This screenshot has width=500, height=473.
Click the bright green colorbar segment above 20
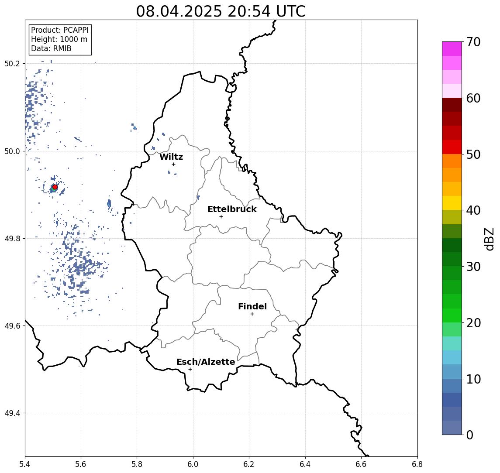coord(452,315)
